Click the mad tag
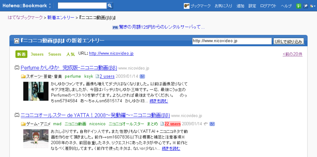This screenshot has height=157, width=317. tap(57, 124)
